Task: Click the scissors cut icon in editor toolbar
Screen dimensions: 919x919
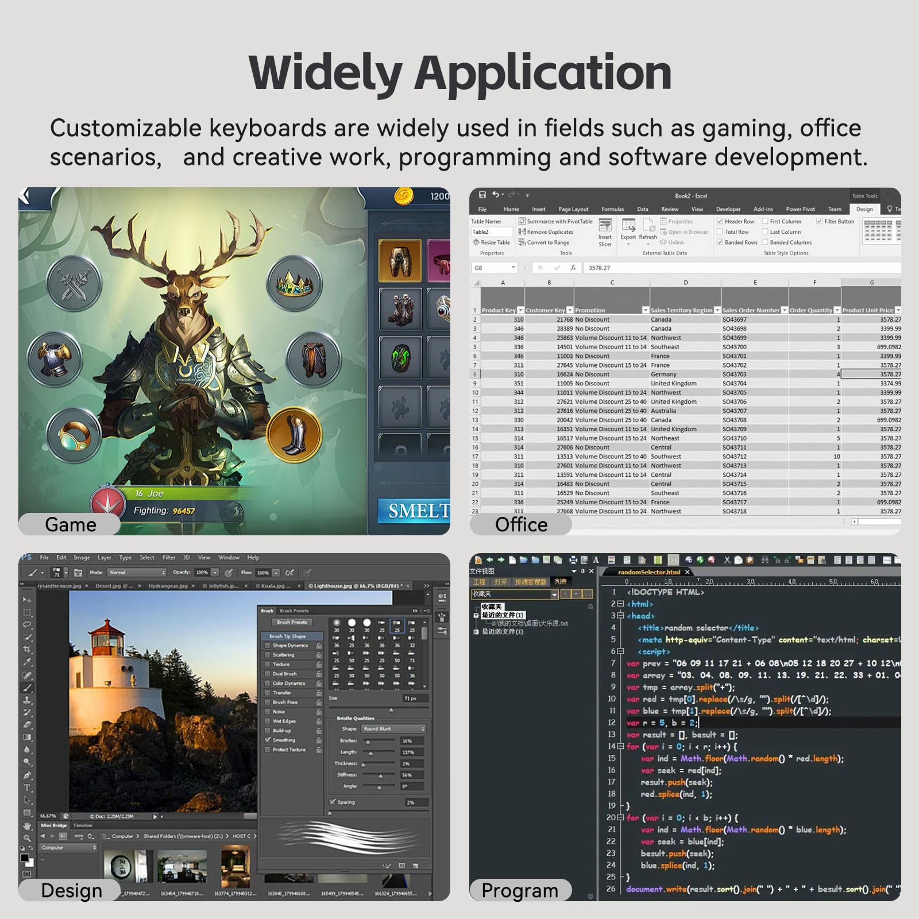Action: [x=727, y=559]
